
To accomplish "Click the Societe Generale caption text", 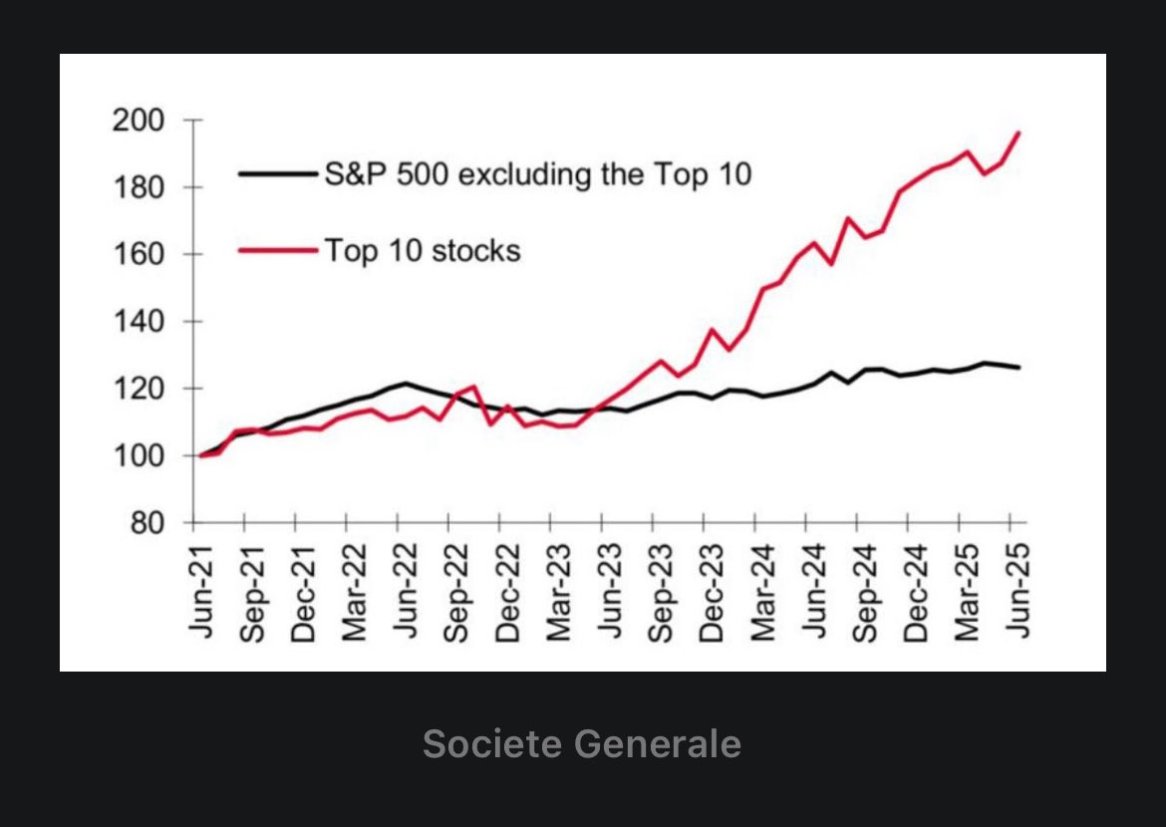I will click(582, 743).
